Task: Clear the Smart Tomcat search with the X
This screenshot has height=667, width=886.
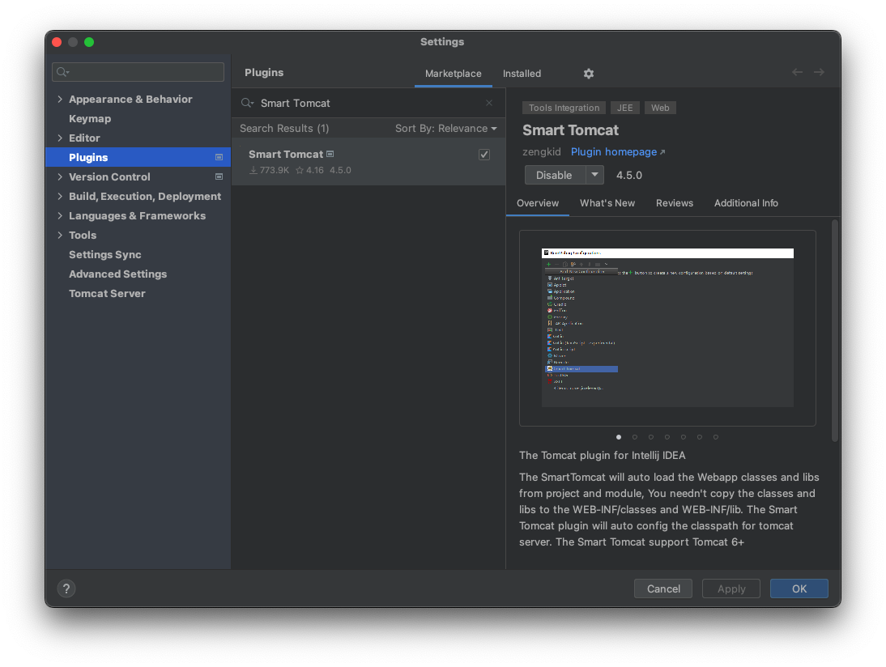Action: coord(489,103)
